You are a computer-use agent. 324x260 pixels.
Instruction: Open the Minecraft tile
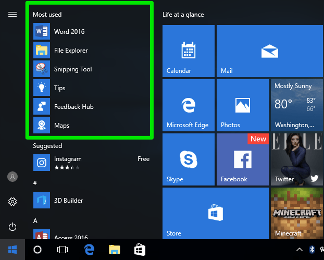tap(297, 212)
